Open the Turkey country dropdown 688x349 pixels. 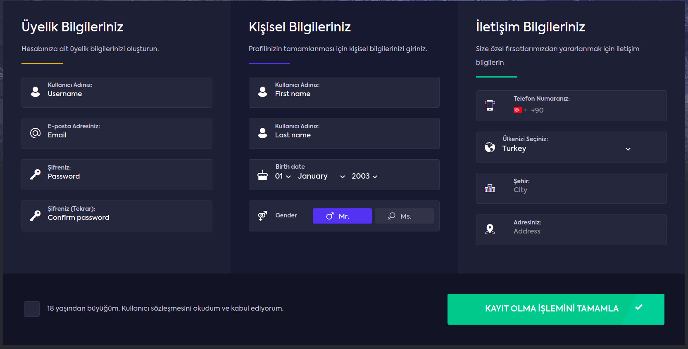566,149
